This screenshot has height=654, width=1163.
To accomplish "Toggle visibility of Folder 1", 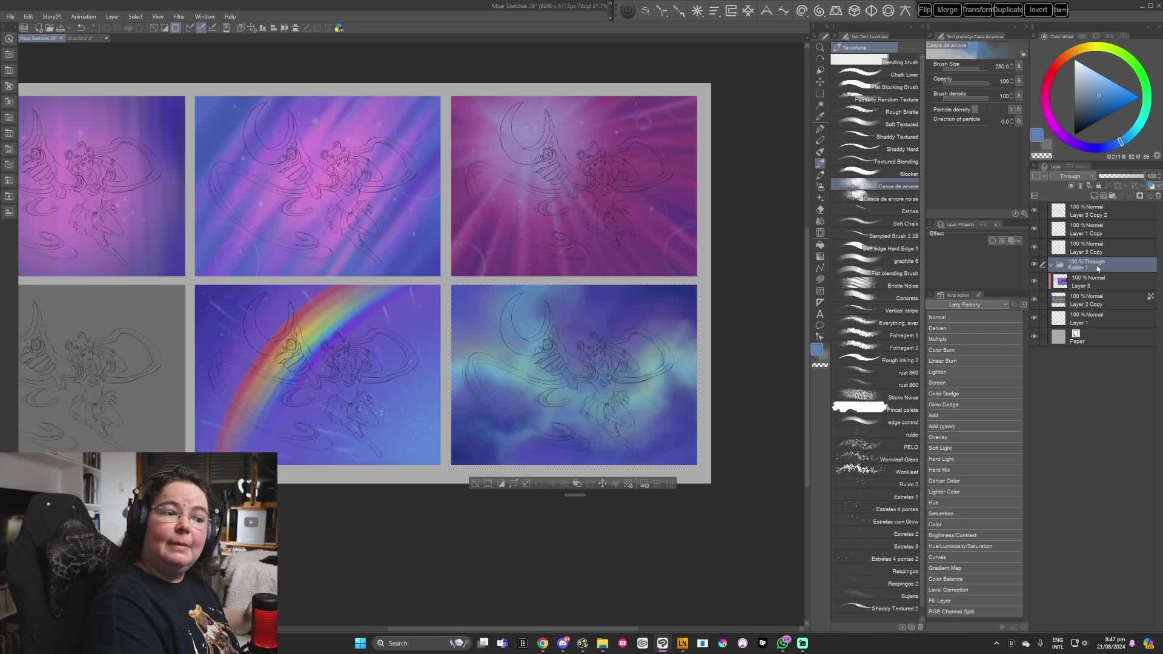I will pyautogui.click(x=1034, y=265).
